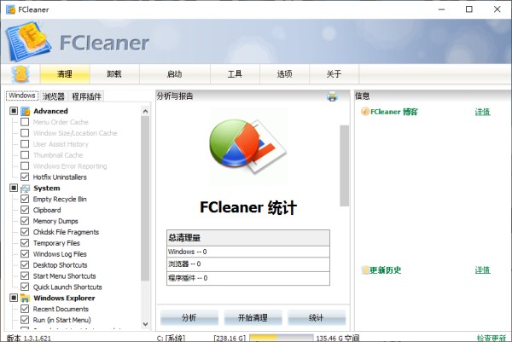Toggle the Advanced group tri-state box
Viewport: 512px width, 342px height.
tap(14, 111)
